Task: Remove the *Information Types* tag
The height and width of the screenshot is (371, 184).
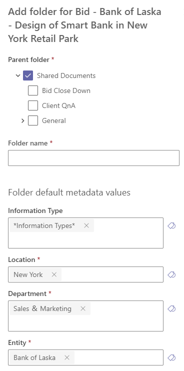Action: pos(86,225)
